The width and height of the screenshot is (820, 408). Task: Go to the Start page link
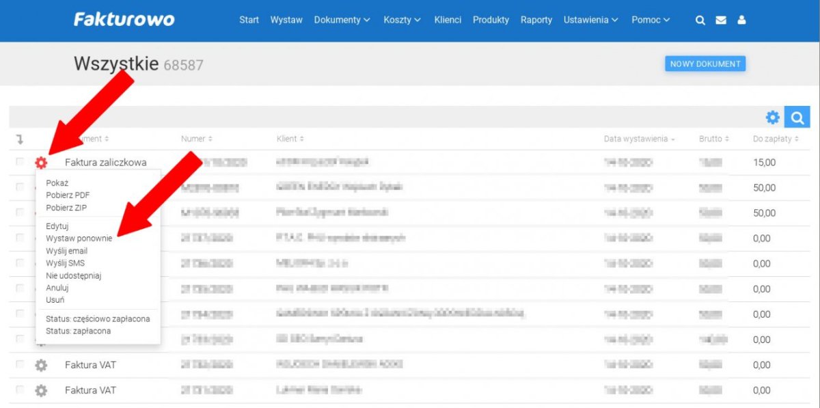249,20
